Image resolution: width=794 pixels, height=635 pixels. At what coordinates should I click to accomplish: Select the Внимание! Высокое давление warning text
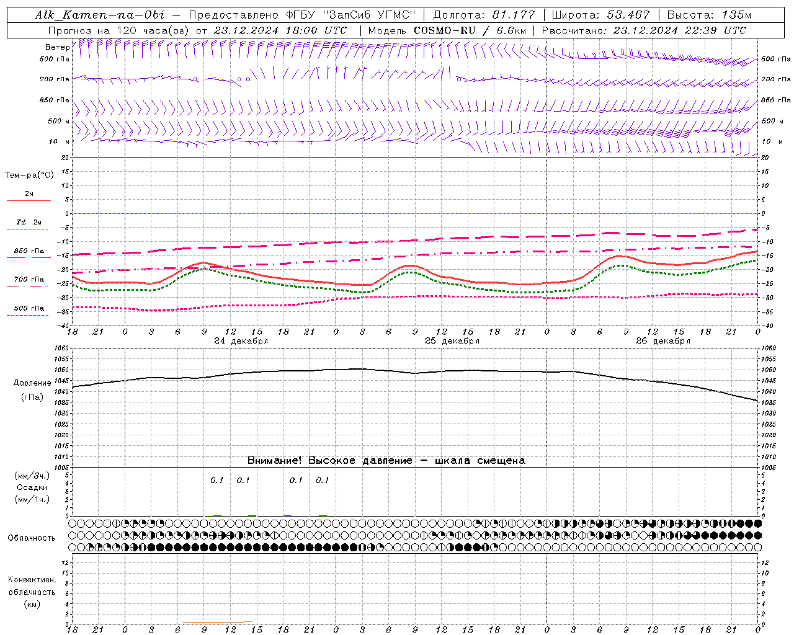(x=386, y=460)
